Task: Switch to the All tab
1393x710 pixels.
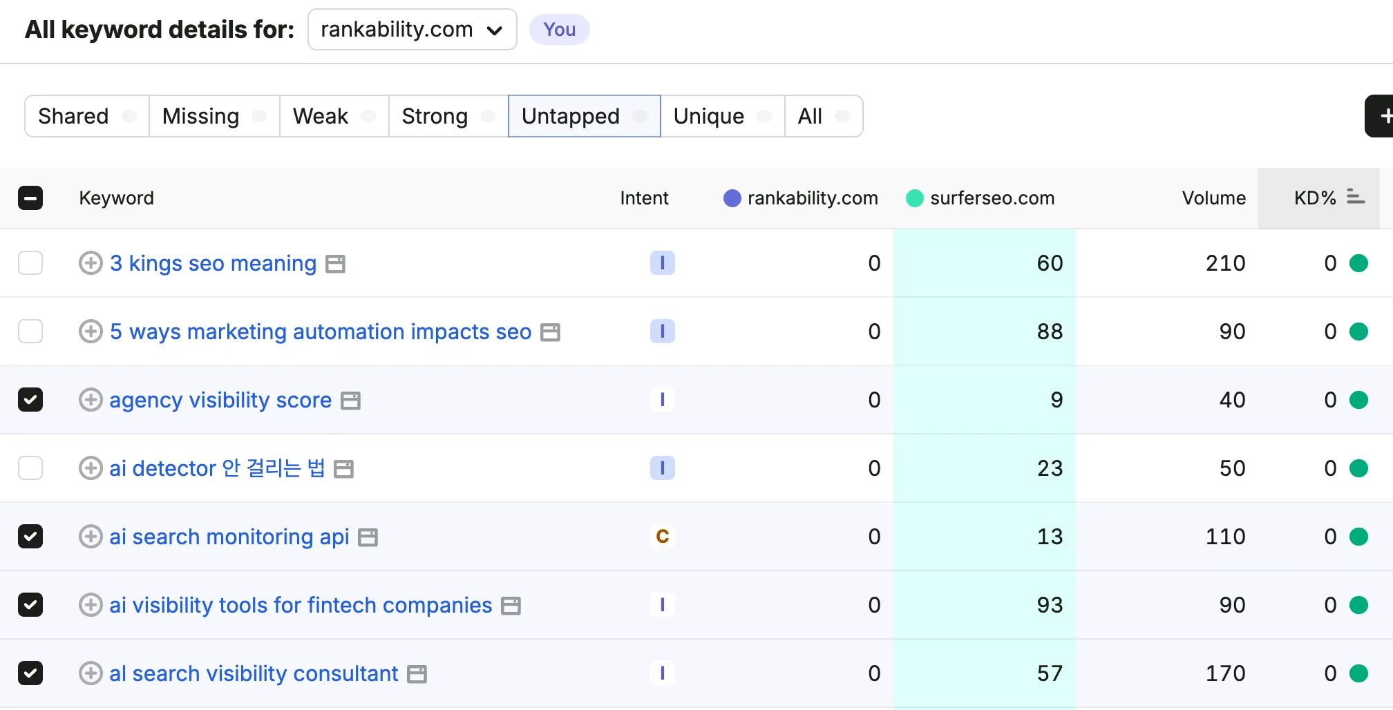Action: coord(824,116)
